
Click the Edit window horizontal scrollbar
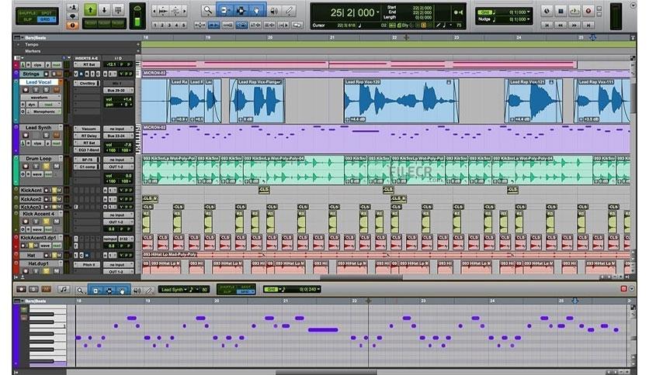pos(361,278)
